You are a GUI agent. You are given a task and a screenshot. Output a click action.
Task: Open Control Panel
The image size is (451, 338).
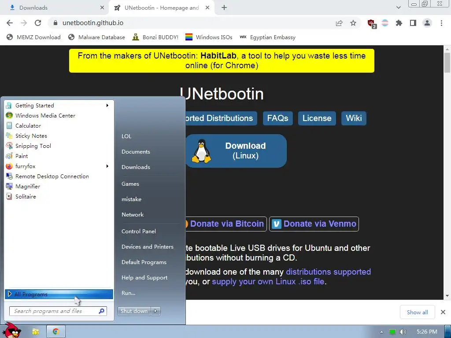click(139, 231)
